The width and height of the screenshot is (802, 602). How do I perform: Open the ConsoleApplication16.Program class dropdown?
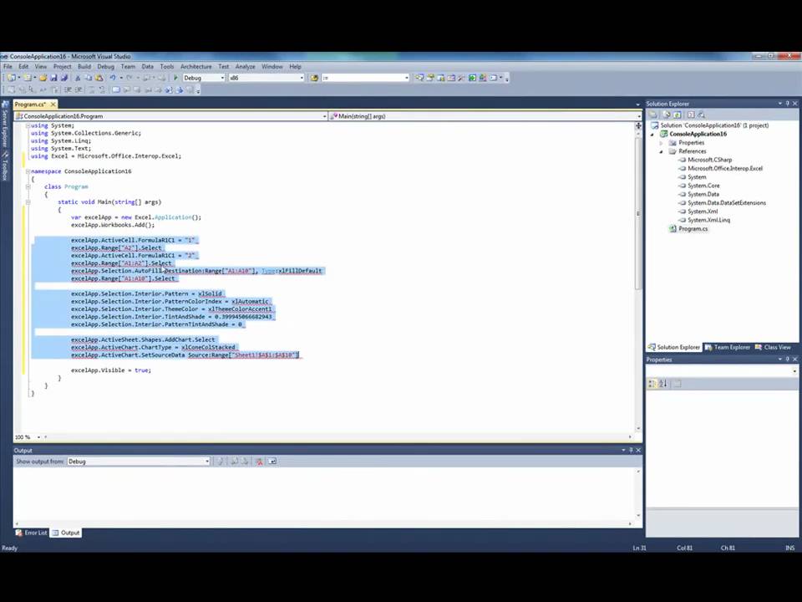[324, 116]
